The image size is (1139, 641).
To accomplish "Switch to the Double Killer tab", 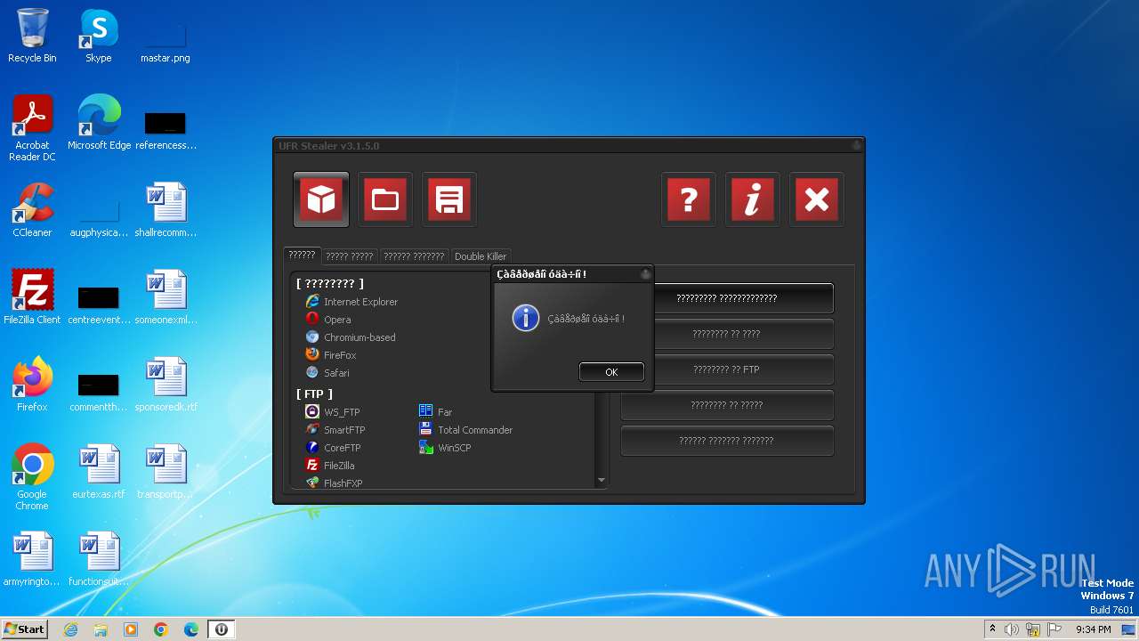I will click(x=481, y=256).
